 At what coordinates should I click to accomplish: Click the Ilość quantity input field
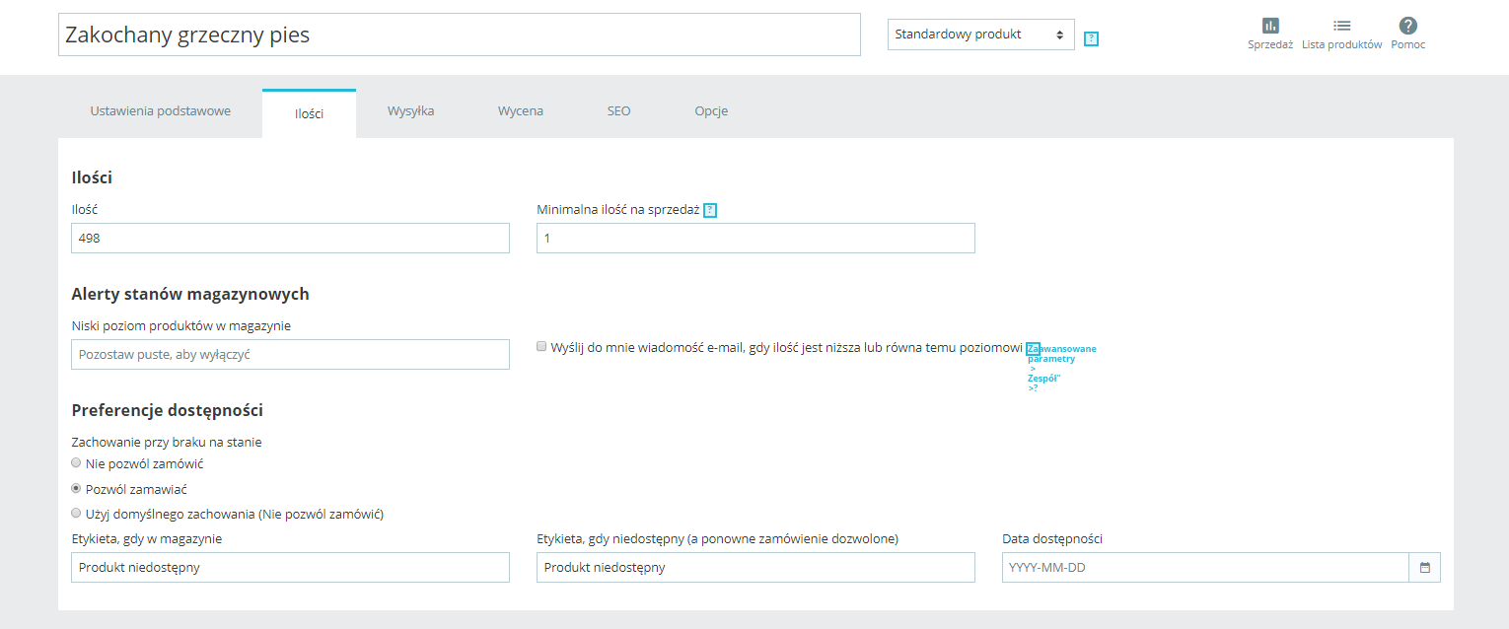pyautogui.click(x=290, y=239)
